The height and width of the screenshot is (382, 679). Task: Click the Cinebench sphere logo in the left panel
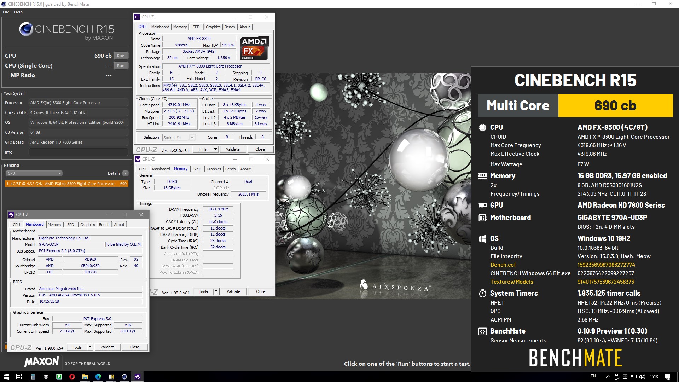click(26, 29)
